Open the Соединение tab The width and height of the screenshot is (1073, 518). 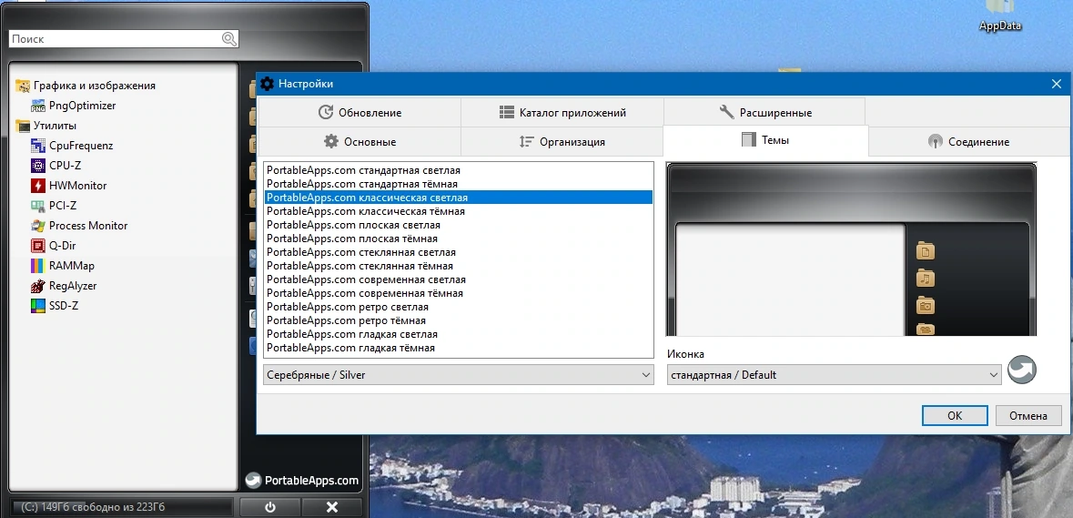pos(968,142)
